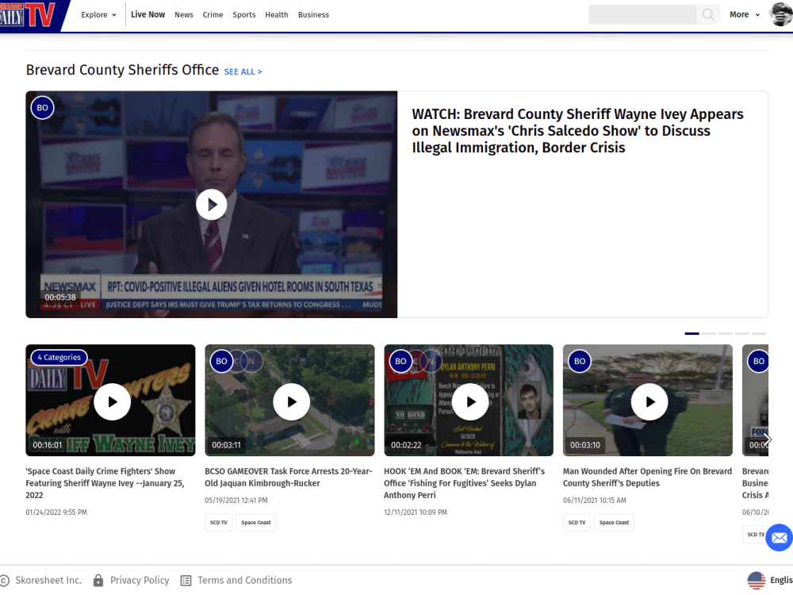
Task: Click the 01/24/2022 9:55 PM date text
Action: pos(56,512)
